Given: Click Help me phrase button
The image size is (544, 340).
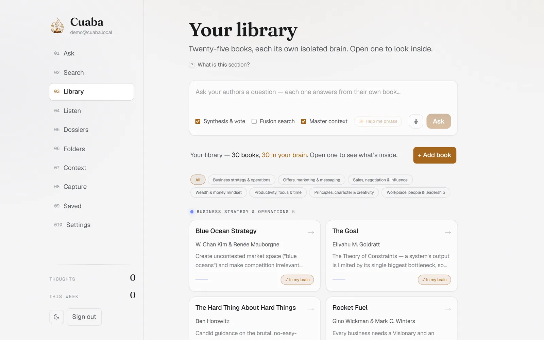Looking at the screenshot, I should [378, 121].
